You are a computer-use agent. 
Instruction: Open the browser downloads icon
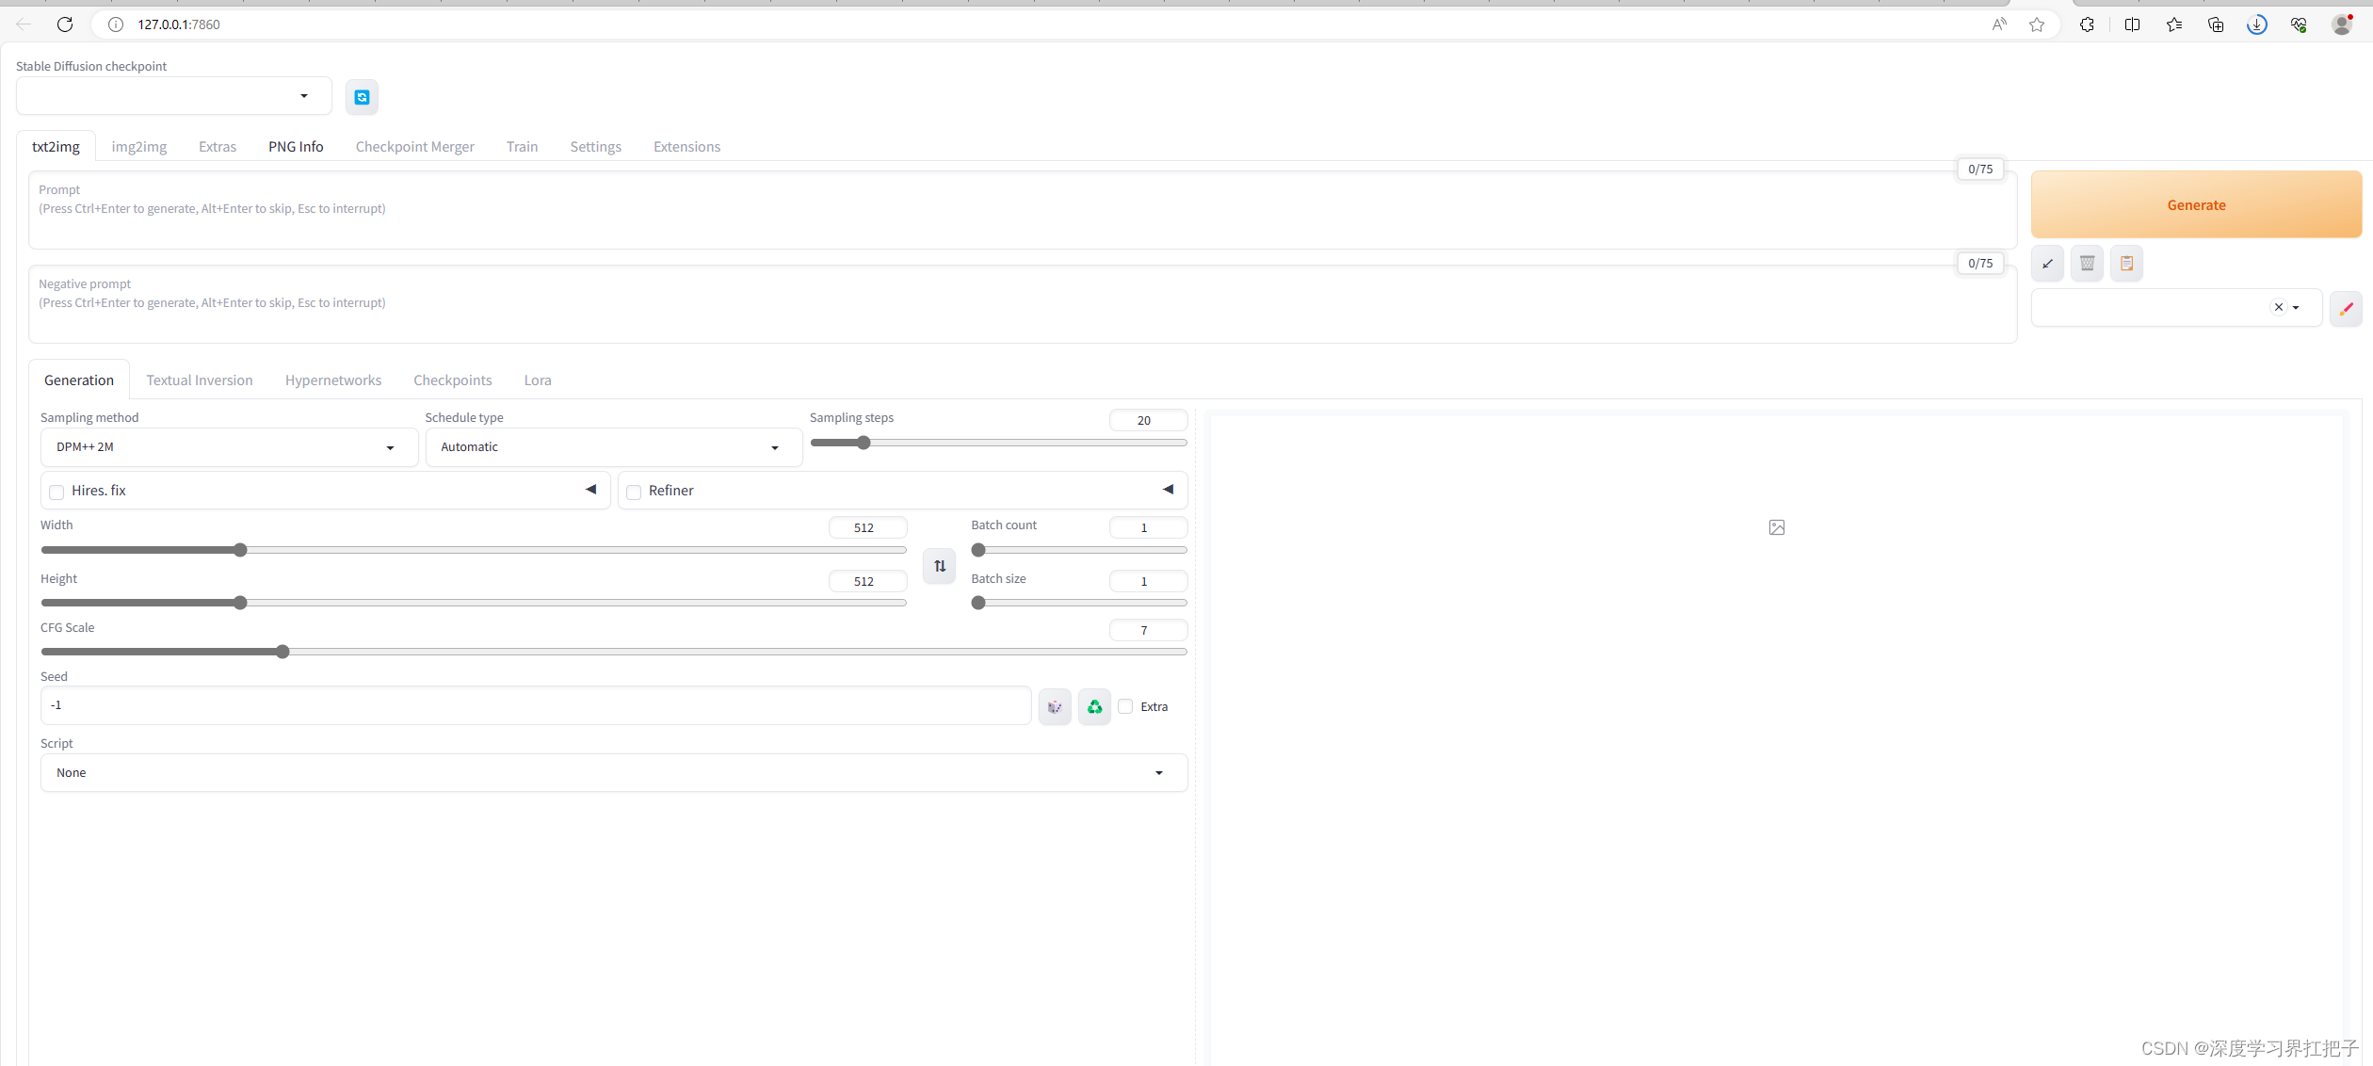[x=2256, y=24]
